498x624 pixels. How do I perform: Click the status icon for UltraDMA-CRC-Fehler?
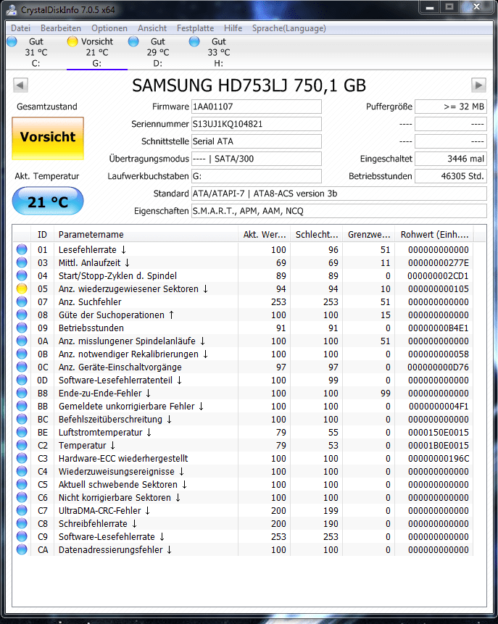[x=22, y=511]
